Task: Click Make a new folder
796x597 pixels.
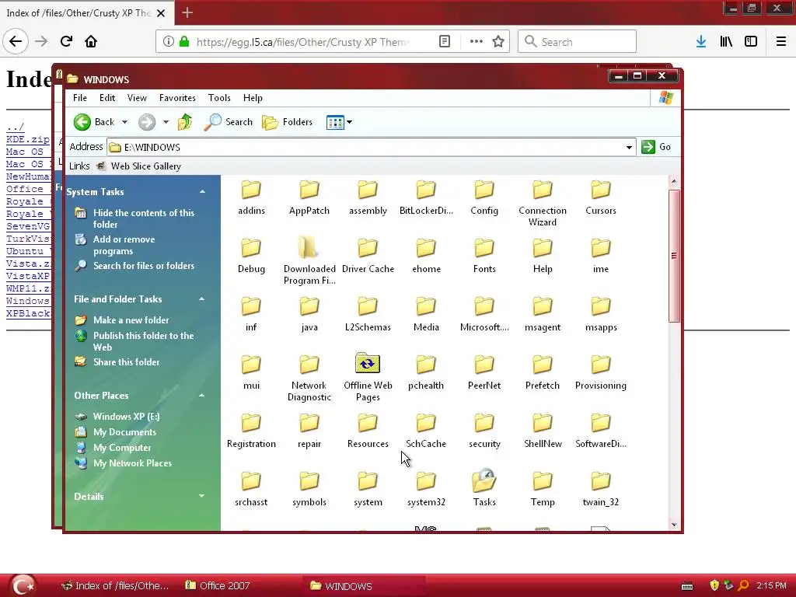Action: [131, 320]
